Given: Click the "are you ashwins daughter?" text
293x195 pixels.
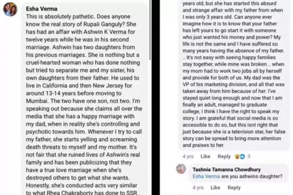Looking at the screenshot, I should pyautogui.click(x=252, y=176).
